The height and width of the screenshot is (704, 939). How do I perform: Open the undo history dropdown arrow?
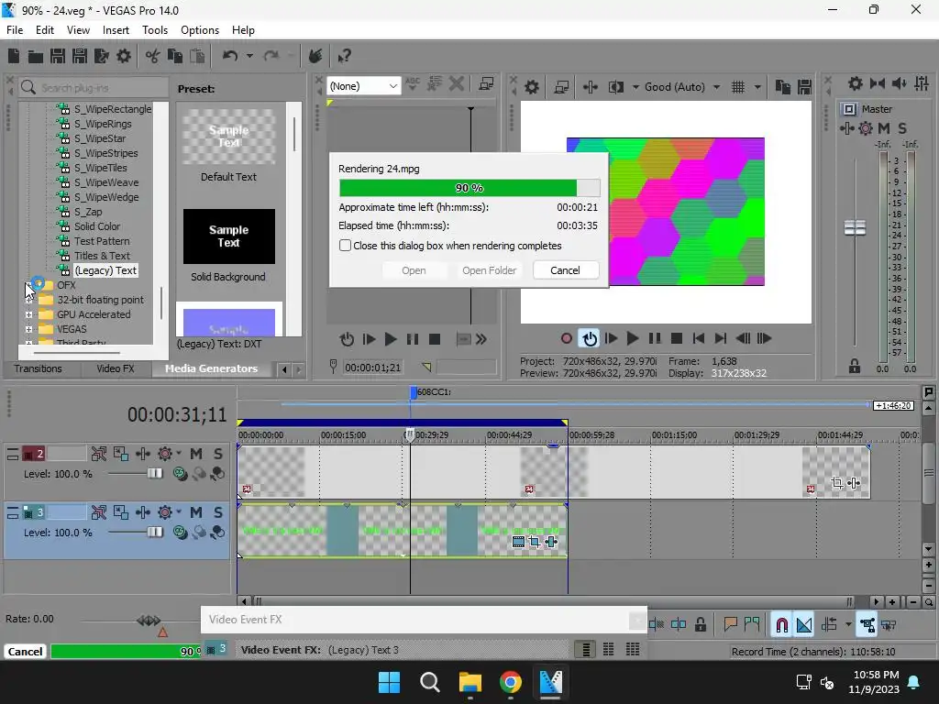click(249, 56)
